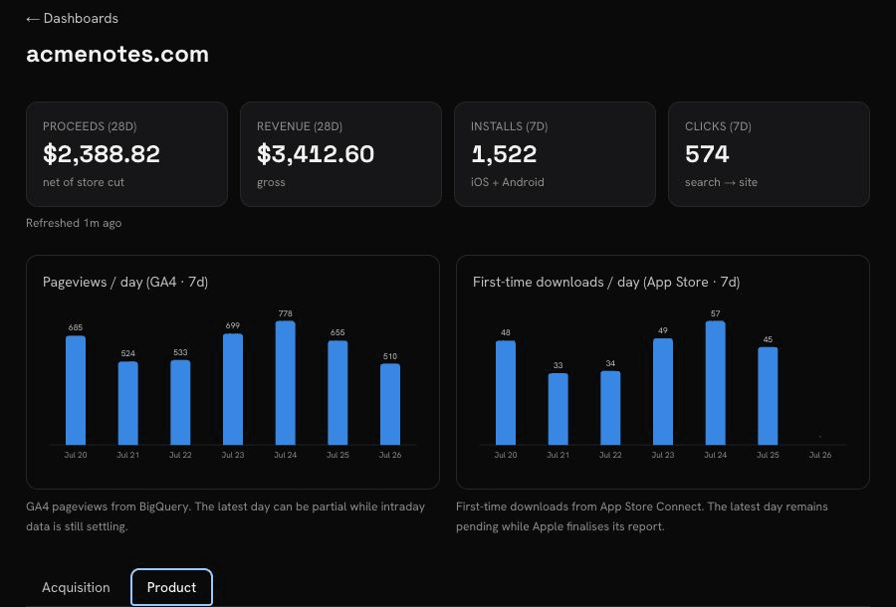896x607 pixels.
Task: Click the 'search → site' caption
Action: (721, 182)
